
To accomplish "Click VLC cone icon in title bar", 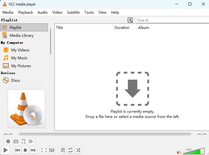I will (5, 4).
